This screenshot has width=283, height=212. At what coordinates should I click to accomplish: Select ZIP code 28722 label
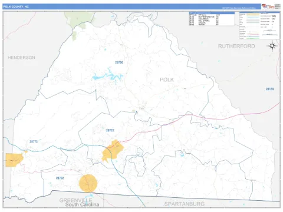coord(110,130)
